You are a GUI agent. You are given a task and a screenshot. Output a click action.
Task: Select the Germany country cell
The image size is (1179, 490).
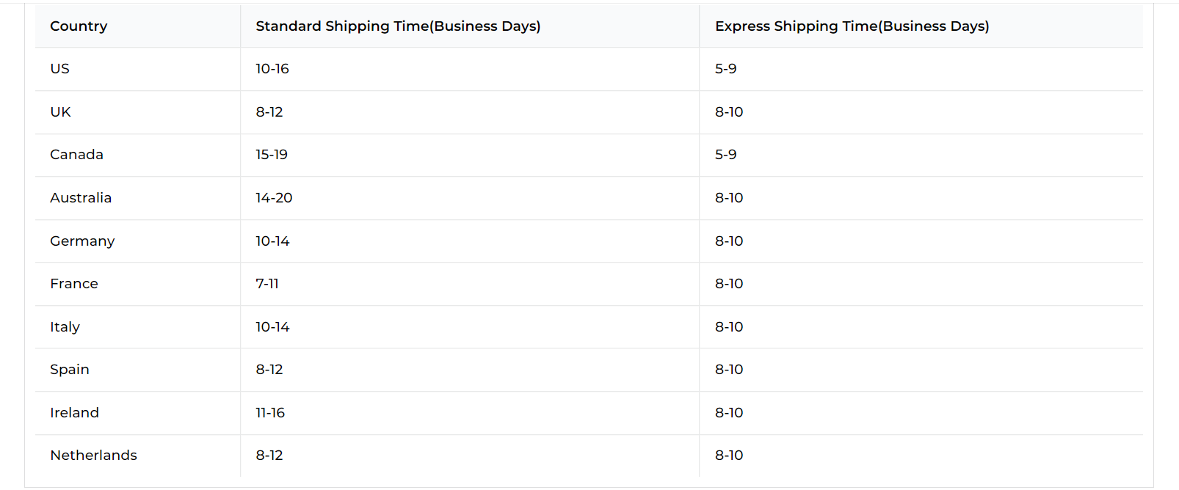(x=82, y=241)
